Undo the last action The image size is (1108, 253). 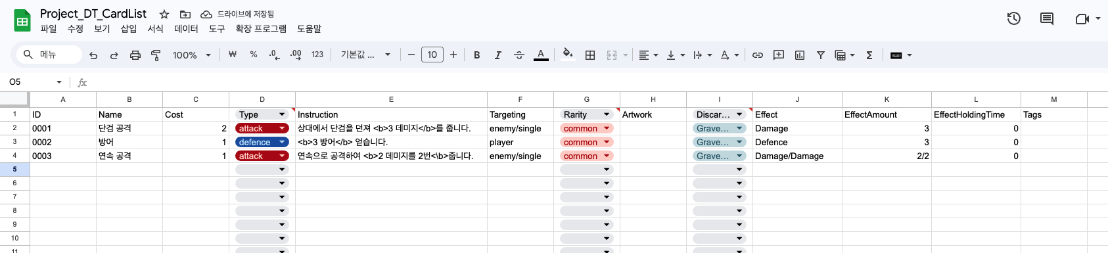tap(93, 55)
